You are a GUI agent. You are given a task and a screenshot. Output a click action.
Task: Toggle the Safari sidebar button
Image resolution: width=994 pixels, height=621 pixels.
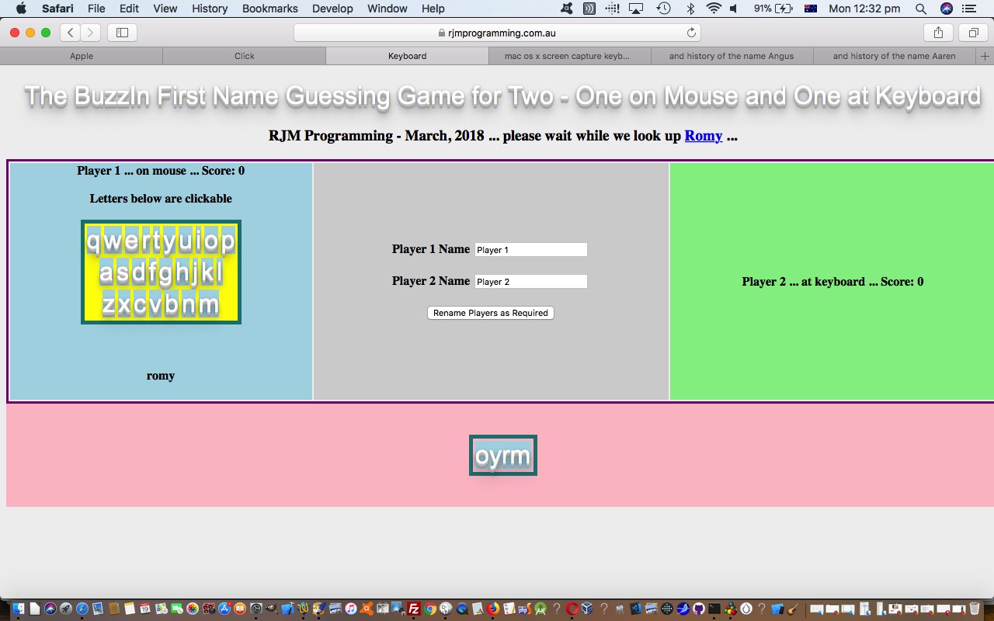122,33
